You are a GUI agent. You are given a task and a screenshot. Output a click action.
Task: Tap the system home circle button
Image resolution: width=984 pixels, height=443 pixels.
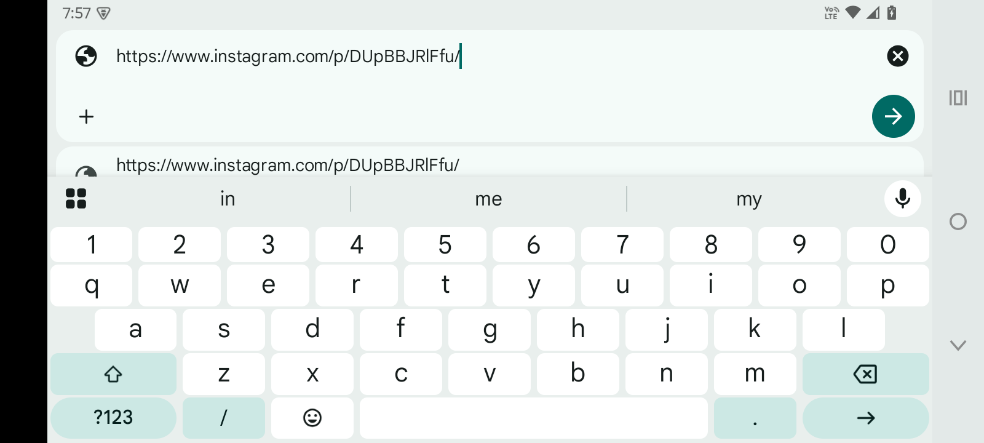(958, 221)
